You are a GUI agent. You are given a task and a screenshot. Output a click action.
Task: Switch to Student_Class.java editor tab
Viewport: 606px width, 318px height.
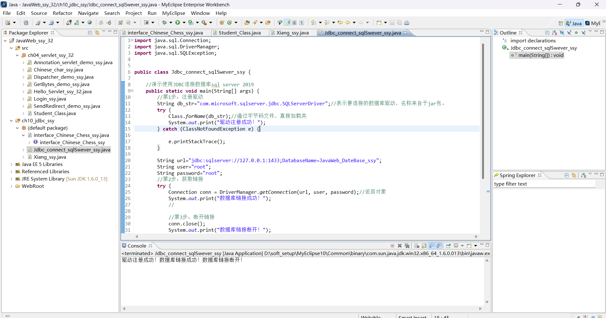[x=240, y=33]
